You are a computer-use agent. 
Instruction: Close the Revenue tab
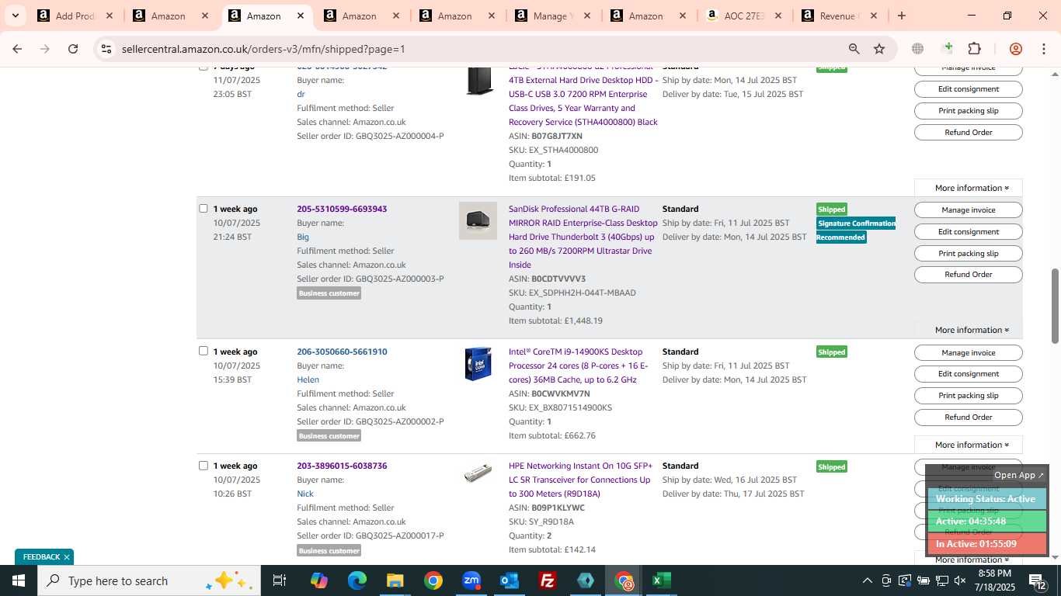coord(874,16)
